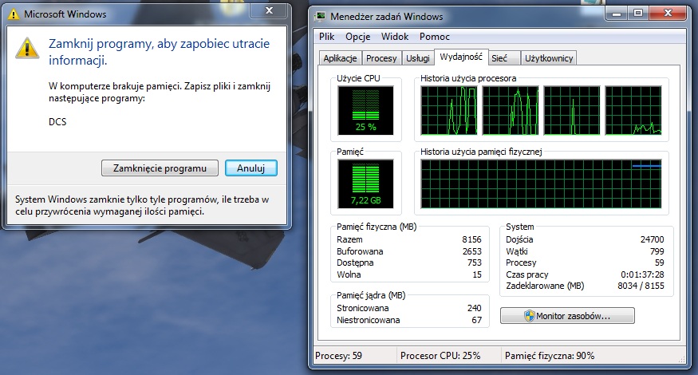698x375 pixels.
Task: Minimize the Menedżer zadań Windows window
Action: 617,13
